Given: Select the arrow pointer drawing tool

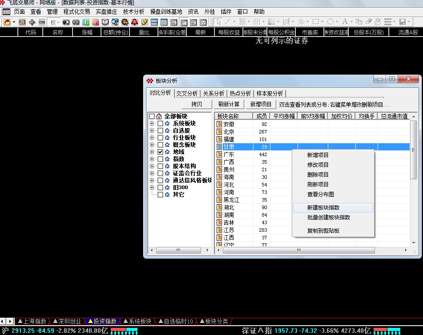Looking at the screenshot, I should pyautogui.click(x=218, y=21).
